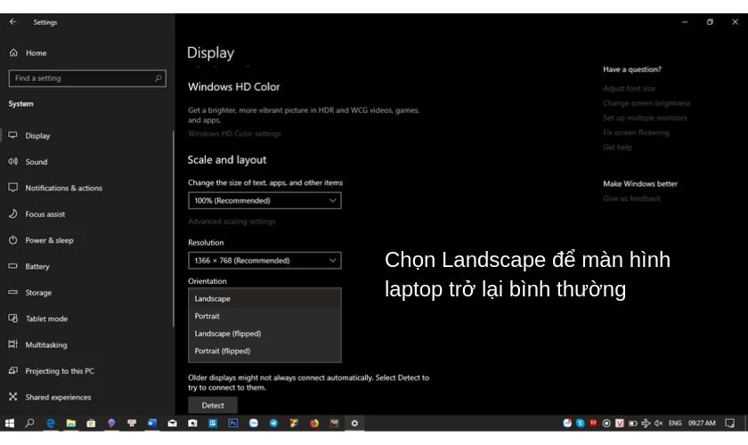Open the Action Center notification icon

729,423
